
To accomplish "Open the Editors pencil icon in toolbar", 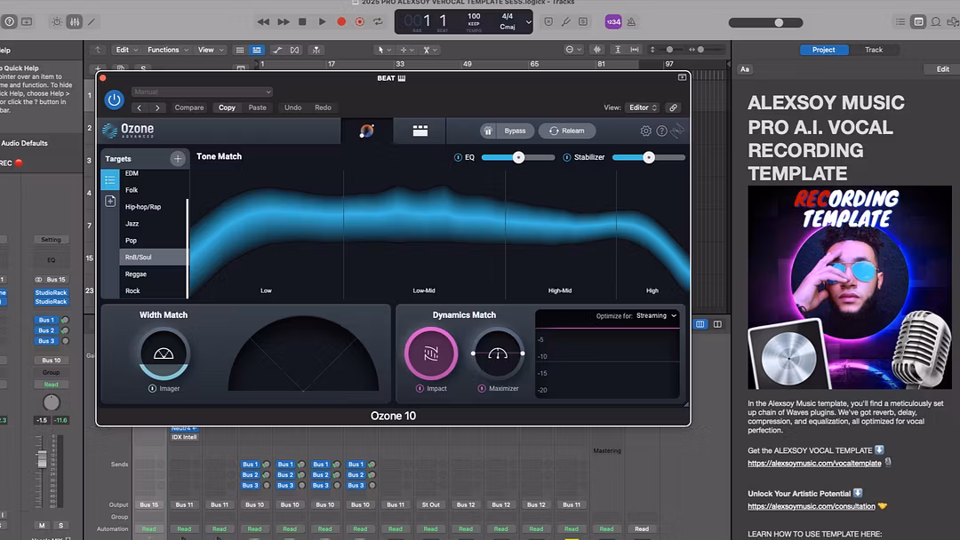I will point(92,22).
